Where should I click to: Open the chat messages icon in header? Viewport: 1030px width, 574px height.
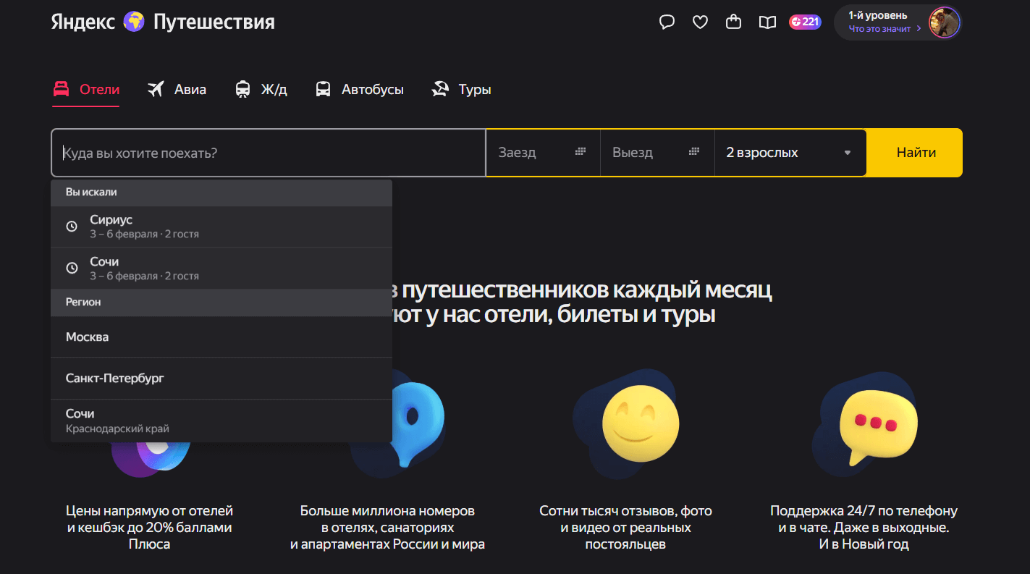point(667,22)
